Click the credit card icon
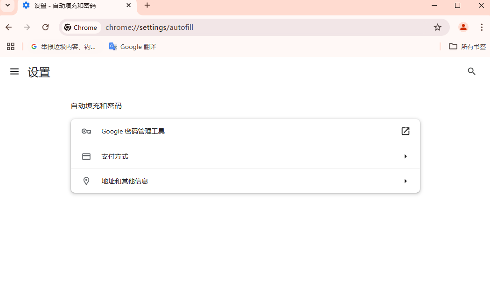This screenshot has height=287, width=490. 86,156
